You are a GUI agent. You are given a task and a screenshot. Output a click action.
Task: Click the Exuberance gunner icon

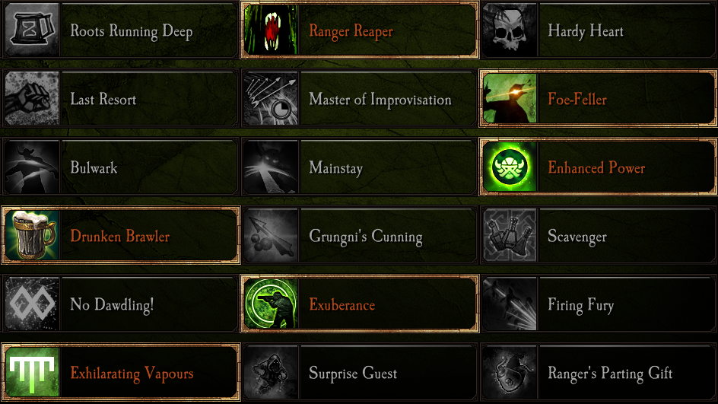pos(271,304)
